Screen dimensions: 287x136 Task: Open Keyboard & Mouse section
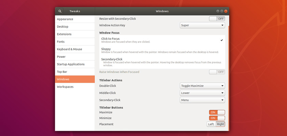[75, 49]
